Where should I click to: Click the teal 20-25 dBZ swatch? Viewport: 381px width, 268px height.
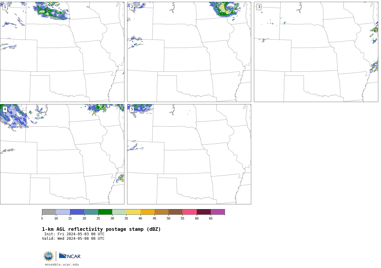pos(91,212)
